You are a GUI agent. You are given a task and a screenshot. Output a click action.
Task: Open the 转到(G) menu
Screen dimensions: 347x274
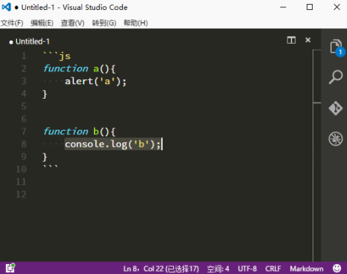(x=104, y=23)
